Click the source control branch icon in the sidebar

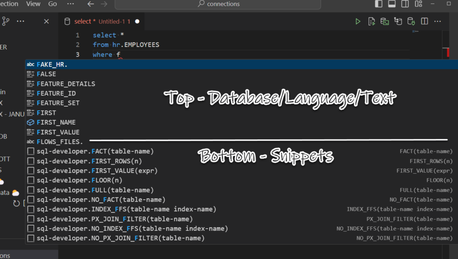[5, 21]
